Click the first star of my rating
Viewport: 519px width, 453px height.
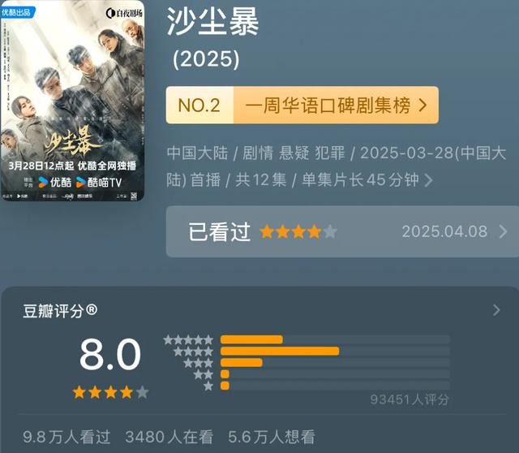[x=267, y=231]
